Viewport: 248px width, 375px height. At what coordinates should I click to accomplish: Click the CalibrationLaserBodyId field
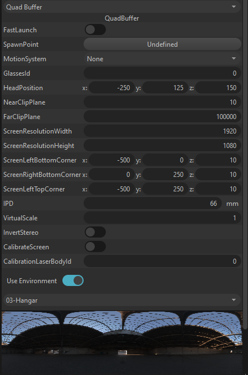coord(162,261)
